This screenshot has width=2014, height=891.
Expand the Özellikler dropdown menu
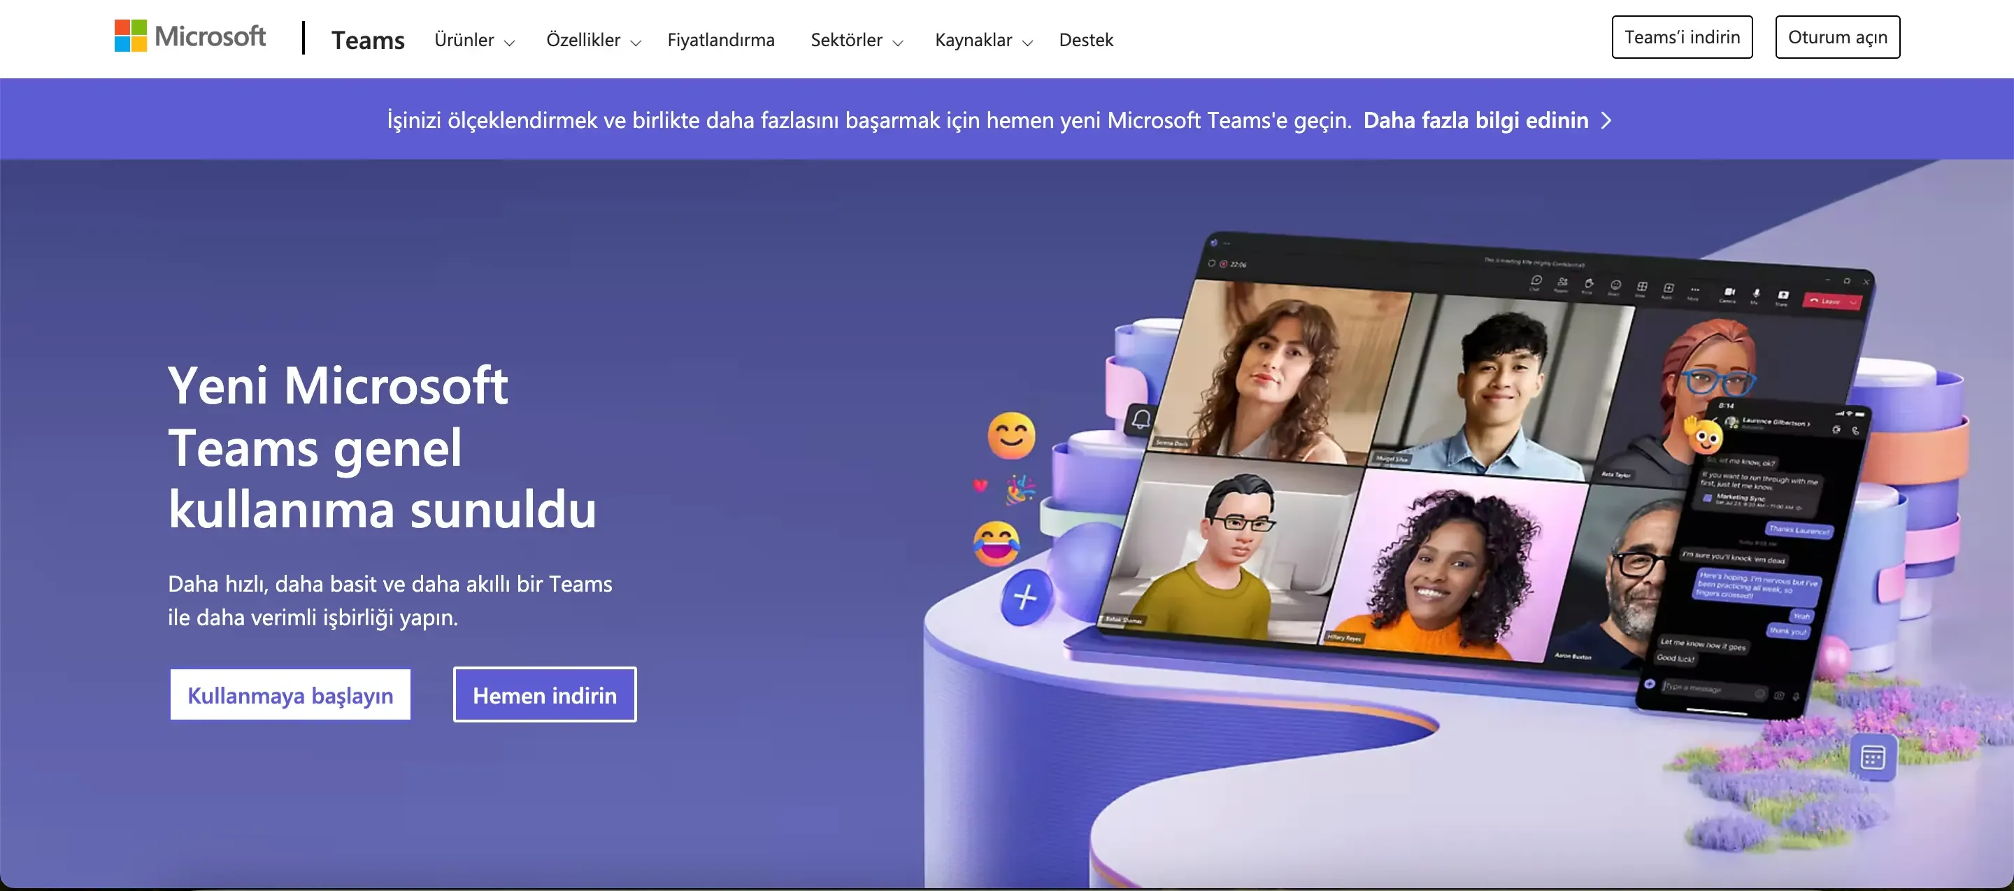(x=591, y=38)
